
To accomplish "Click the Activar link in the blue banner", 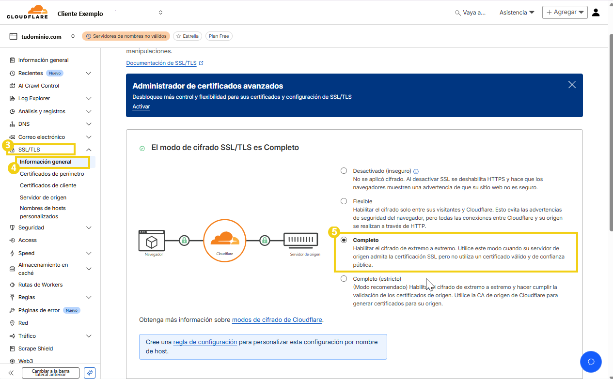I will 141,106.
